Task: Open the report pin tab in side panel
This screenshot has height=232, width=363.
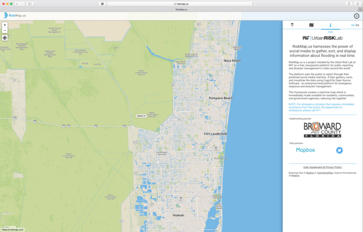Action: tap(292, 25)
